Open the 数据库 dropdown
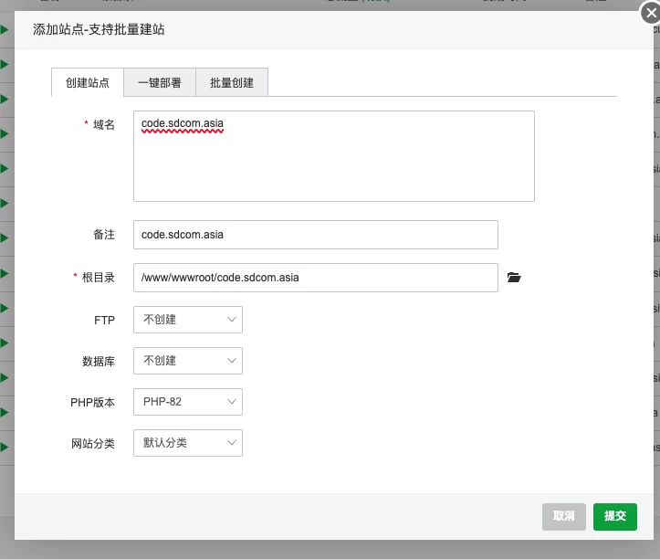Viewport: 660px width, 559px height. (x=188, y=361)
